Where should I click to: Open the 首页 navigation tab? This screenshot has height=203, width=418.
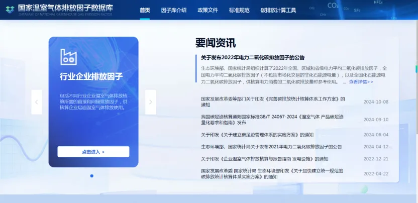coord(145,10)
